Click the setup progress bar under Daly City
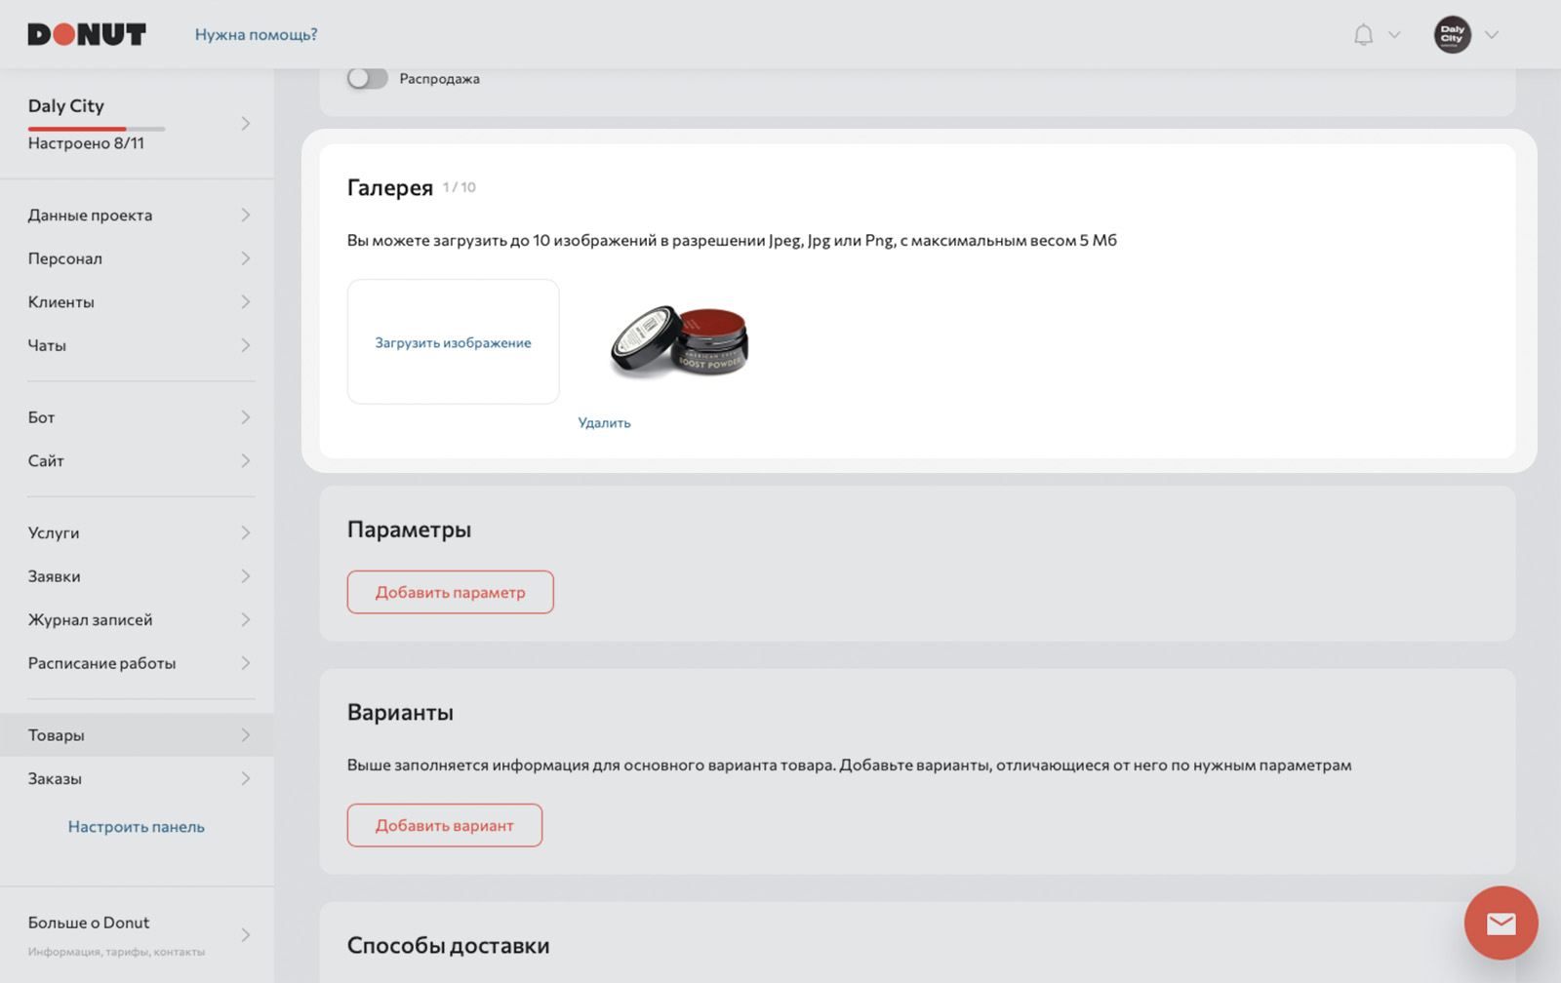The height and width of the screenshot is (983, 1561). click(x=96, y=129)
